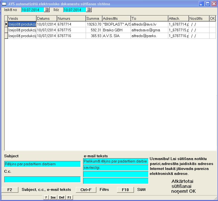
Task: Click the C.c. input field
Action: [42, 180]
